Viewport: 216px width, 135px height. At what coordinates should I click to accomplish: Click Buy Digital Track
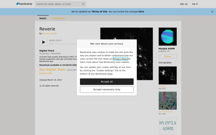tap(52, 69)
